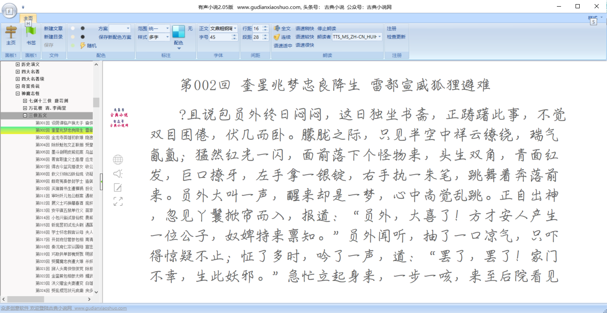Collapse the 三侠五义 tree node
The width and height of the screenshot is (607, 313).
pyautogui.click(x=25, y=116)
